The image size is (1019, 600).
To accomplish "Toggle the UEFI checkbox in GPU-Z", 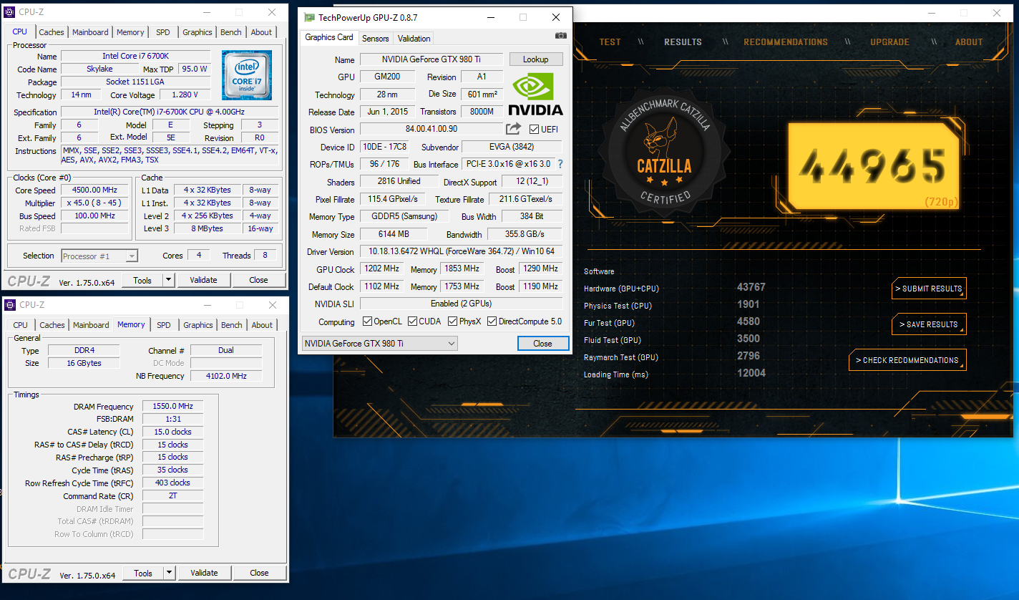I will point(534,130).
